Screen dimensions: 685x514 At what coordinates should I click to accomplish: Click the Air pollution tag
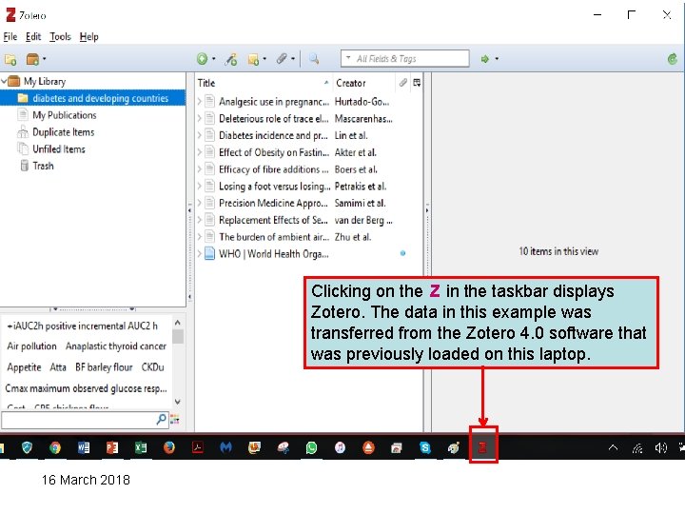[x=32, y=346]
